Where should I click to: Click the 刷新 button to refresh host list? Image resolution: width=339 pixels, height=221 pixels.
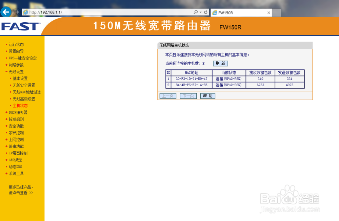point(220,63)
